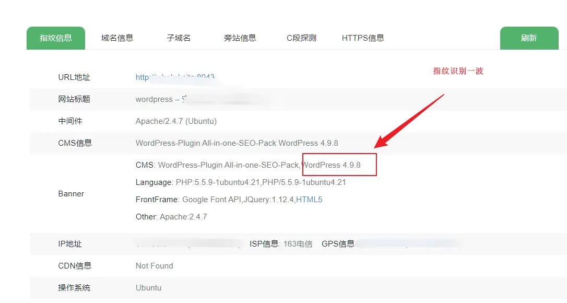Screen dimensions: 567x303
Task: Open the blurred URL address link
Action: pyautogui.click(x=175, y=77)
